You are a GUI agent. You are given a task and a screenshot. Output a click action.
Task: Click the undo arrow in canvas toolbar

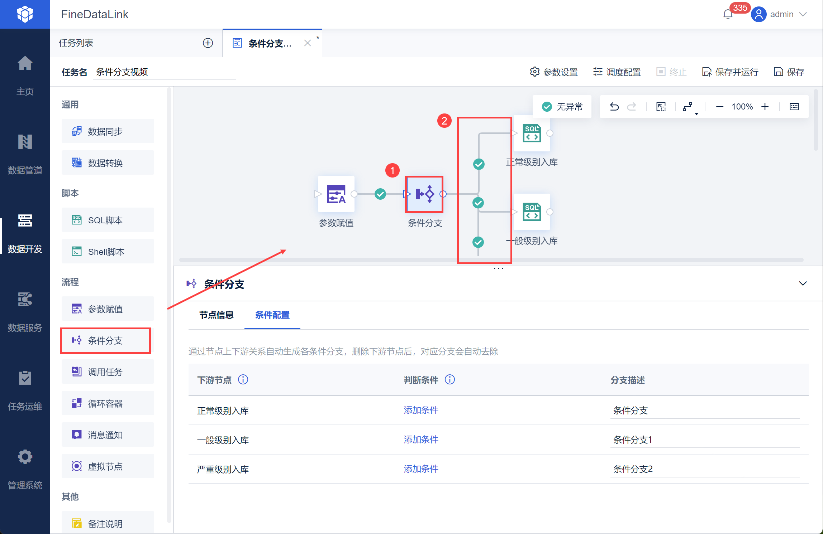614,107
